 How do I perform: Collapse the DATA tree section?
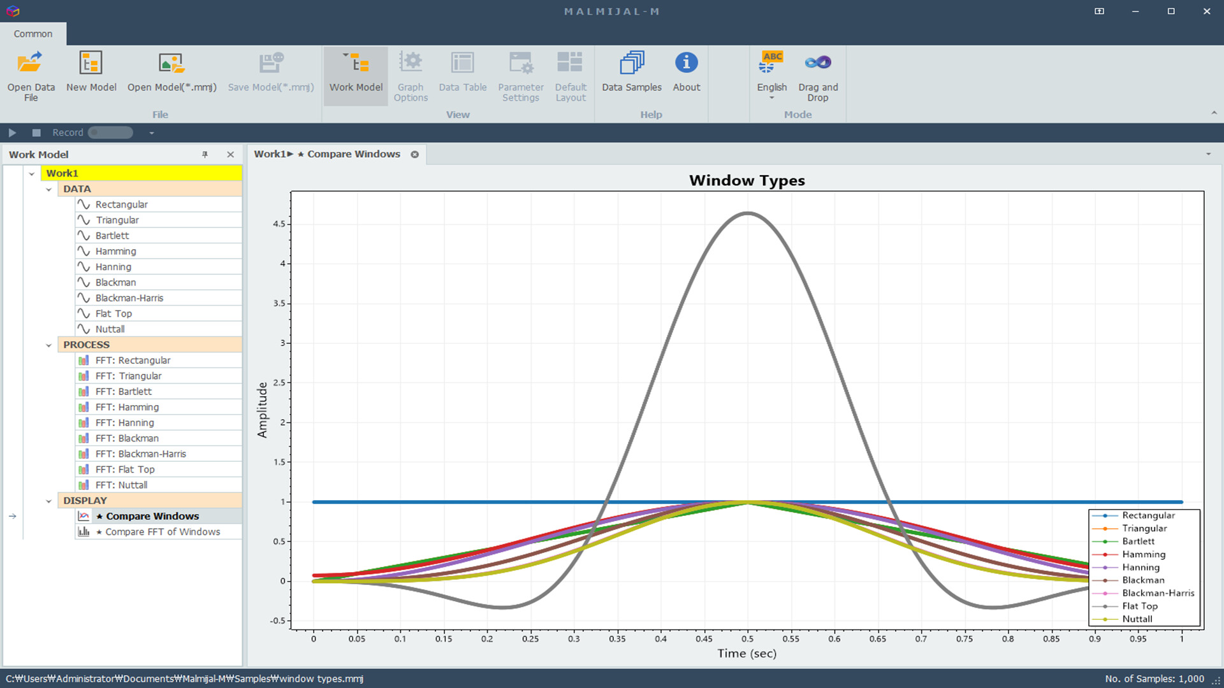49,189
